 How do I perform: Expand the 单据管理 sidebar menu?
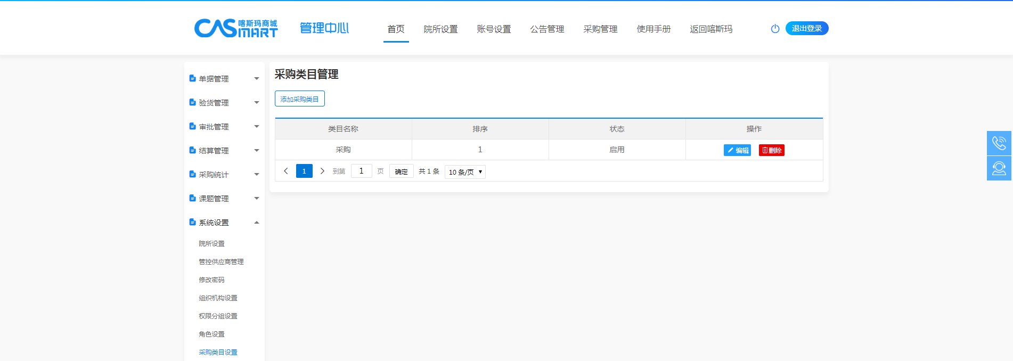224,79
